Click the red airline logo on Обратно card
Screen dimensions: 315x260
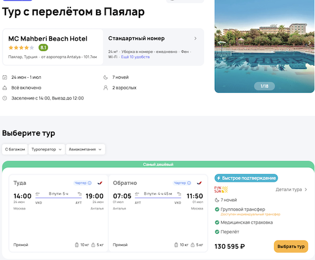[x=199, y=183]
